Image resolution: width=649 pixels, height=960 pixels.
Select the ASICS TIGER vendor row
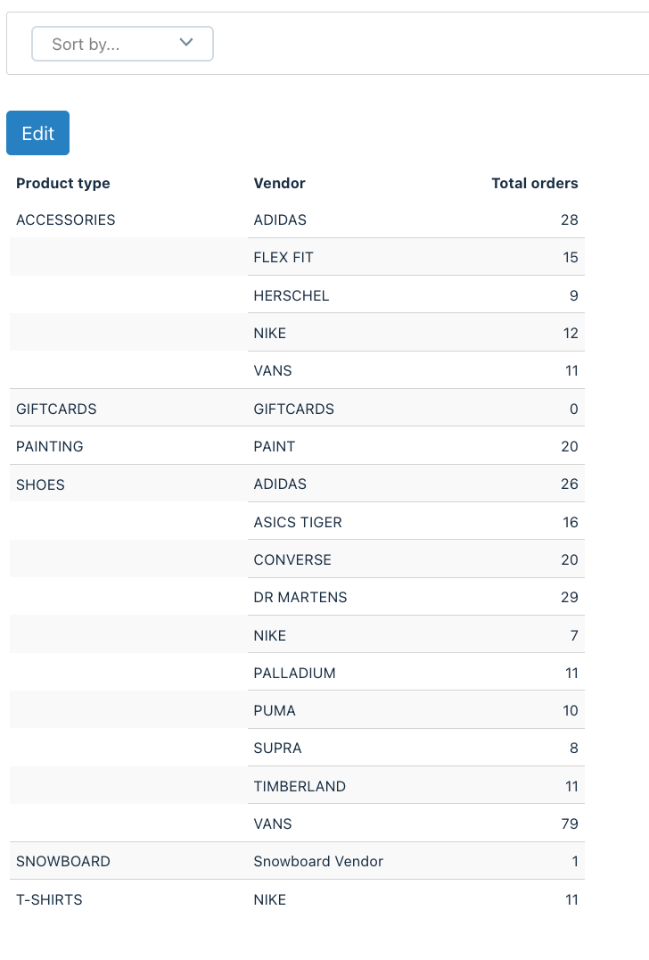416,522
